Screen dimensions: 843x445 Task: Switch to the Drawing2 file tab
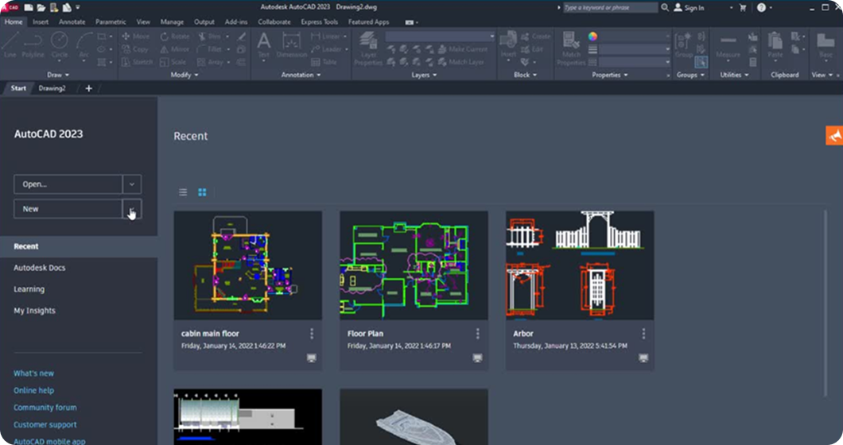click(52, 88)
